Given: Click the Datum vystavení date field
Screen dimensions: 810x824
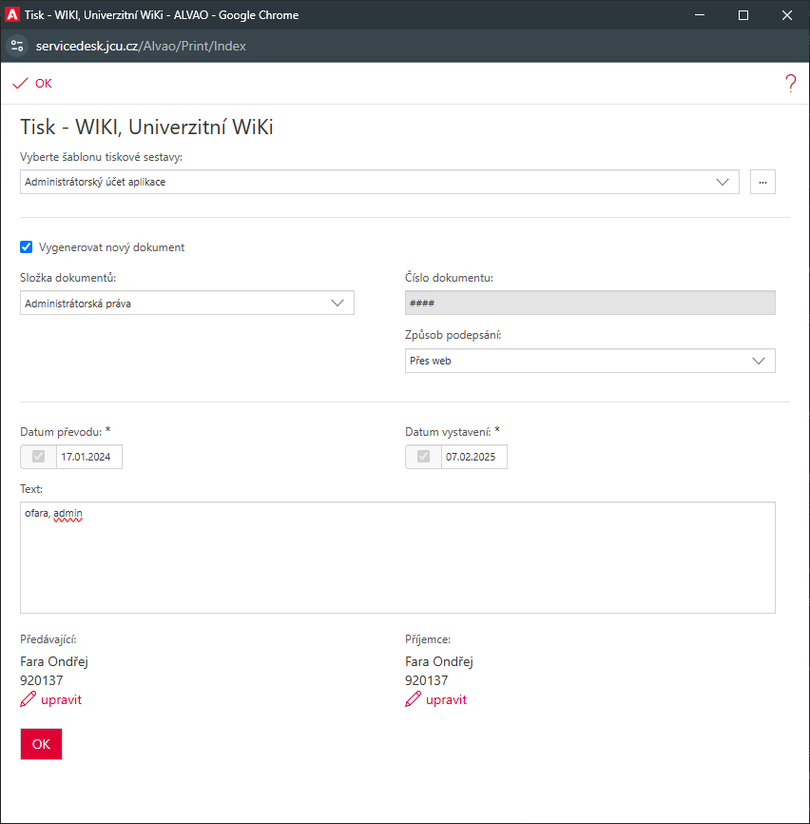Looking at the screenshot, I should [473, 457].
